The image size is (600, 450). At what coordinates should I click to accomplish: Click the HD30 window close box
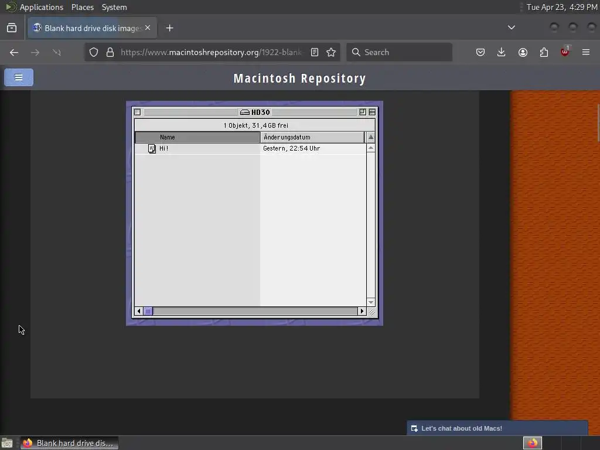(x=137, y=112)
